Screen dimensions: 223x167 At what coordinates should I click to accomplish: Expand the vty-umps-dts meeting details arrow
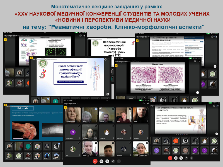[x=77, y=104]
